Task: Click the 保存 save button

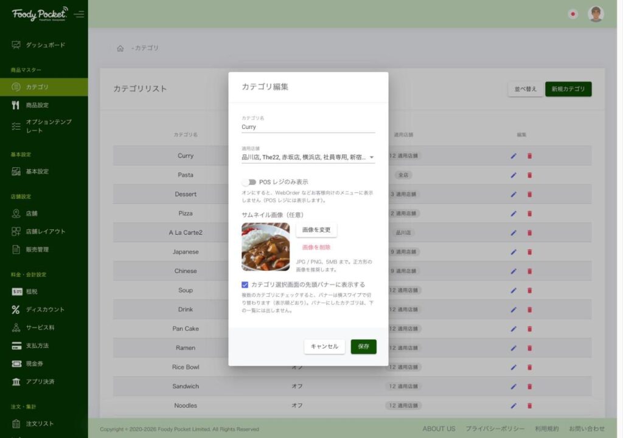Action: pos(364,347)
